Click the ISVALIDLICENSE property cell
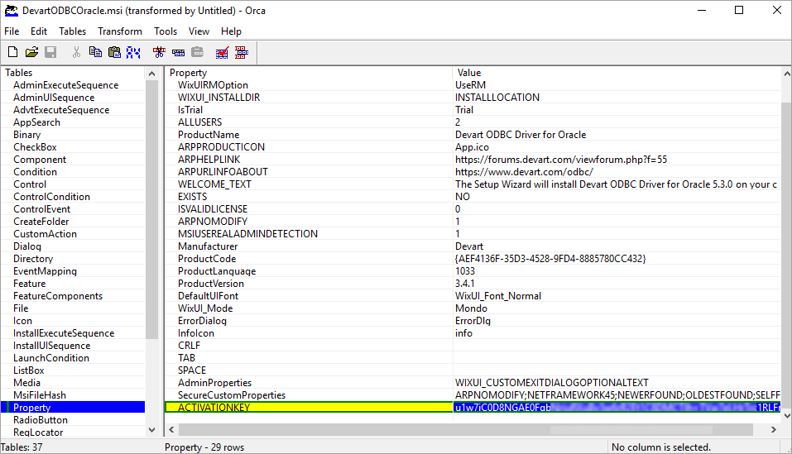Image resolution: width=792 pixels, height=454 pixels. tap(308, 209)
